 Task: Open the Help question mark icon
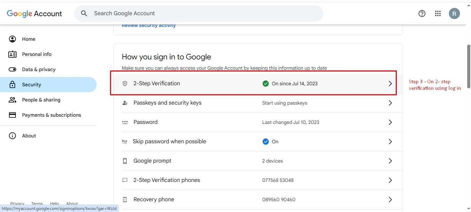[422, 13]
